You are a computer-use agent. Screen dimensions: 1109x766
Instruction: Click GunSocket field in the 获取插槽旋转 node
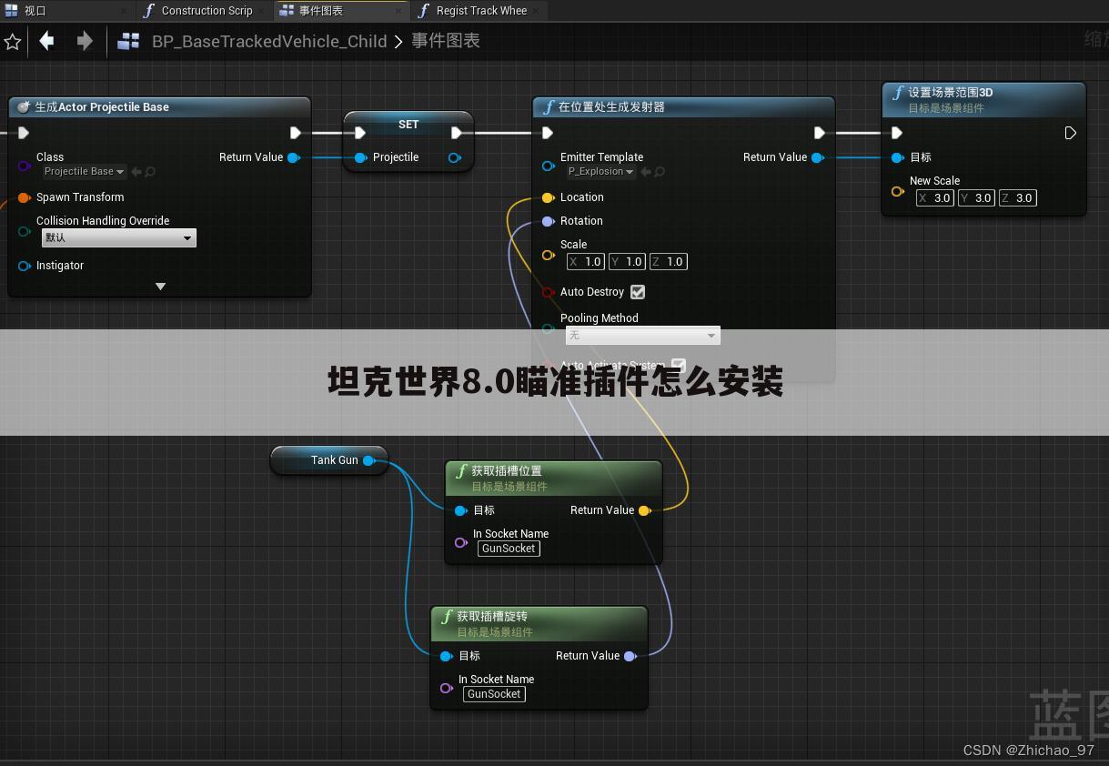pyautogui.click(x=494, y=694)
